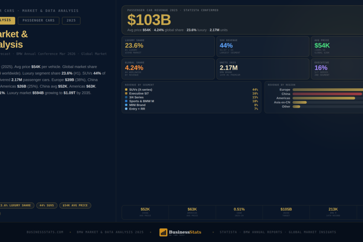
Task: Click the Asia ex-CN region label
Action: (x=282, y=102)
